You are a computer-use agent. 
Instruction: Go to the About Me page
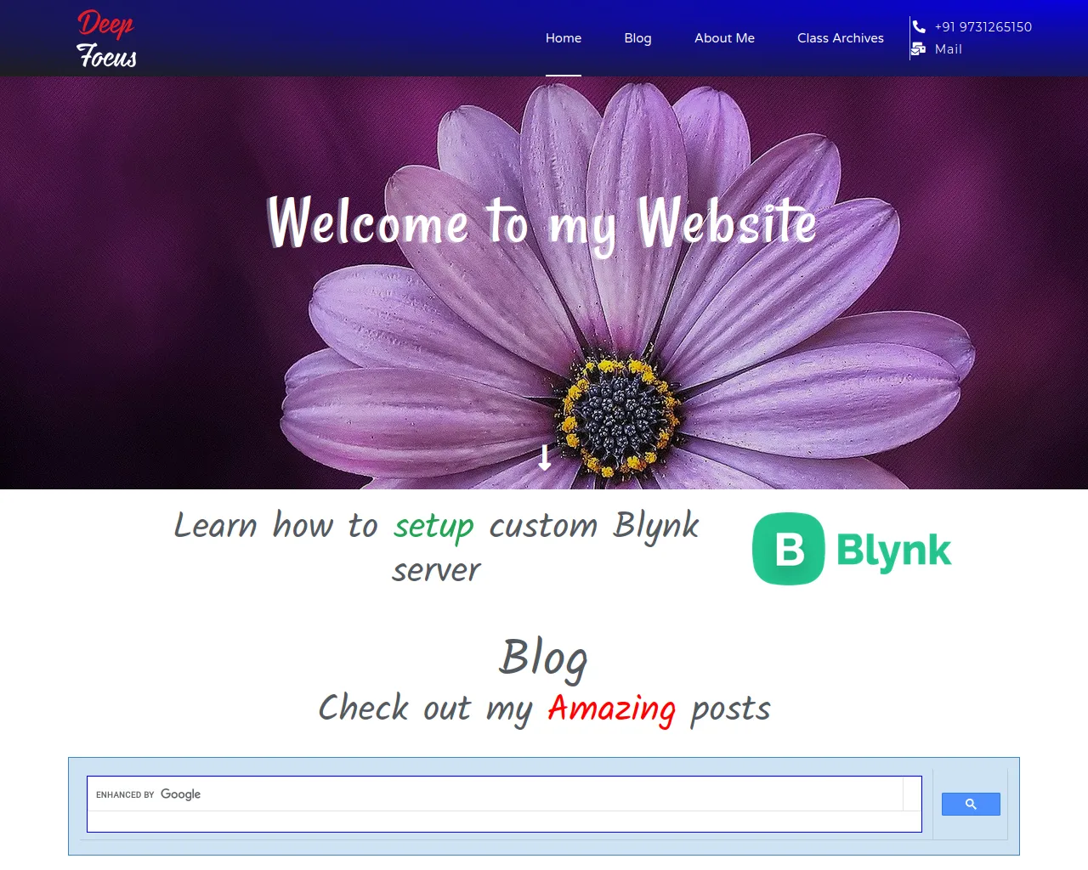tap(724, 38)
